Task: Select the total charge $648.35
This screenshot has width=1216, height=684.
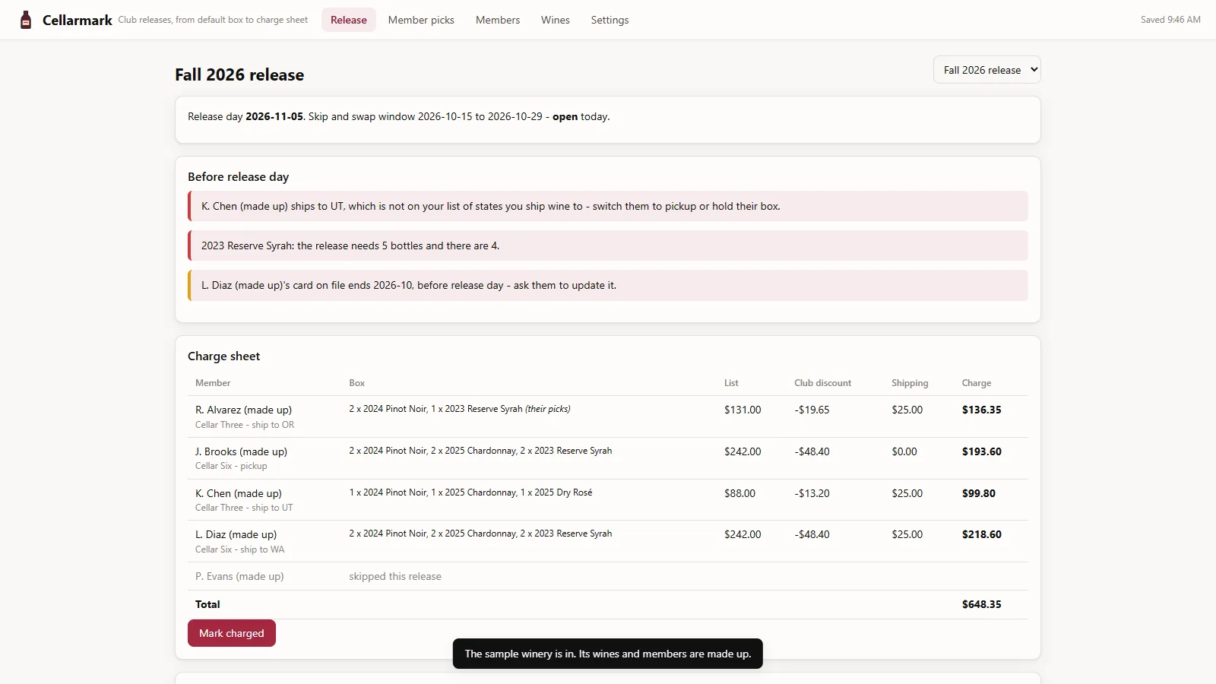Action: click(x=982, y=604)
